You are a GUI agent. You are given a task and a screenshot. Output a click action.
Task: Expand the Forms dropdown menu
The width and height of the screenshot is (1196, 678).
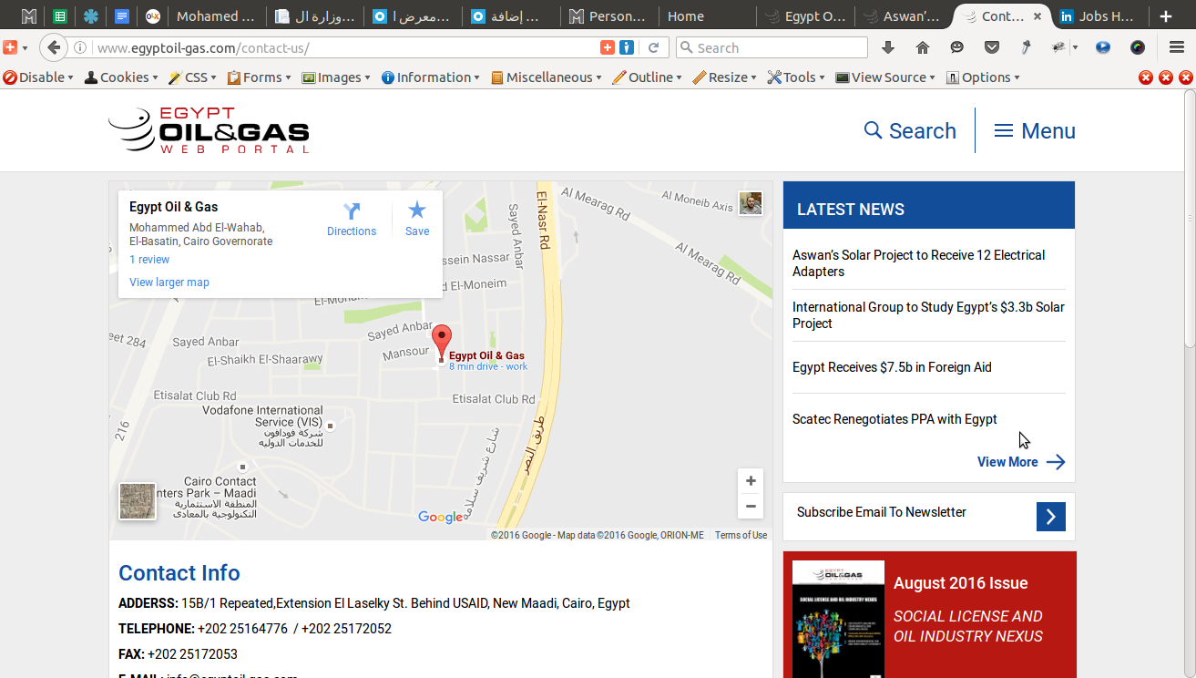(x=259, y=77)
